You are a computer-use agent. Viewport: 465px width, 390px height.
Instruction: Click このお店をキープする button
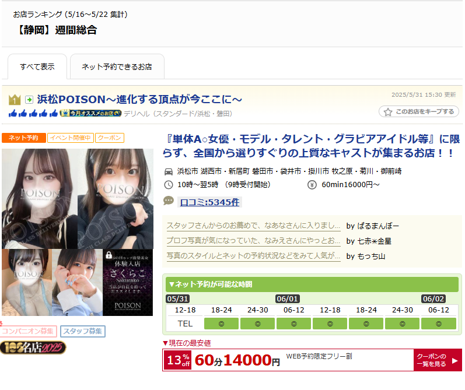419,112
